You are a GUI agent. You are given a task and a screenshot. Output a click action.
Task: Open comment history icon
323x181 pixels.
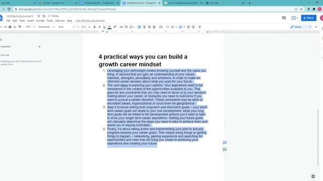(284, 18)
